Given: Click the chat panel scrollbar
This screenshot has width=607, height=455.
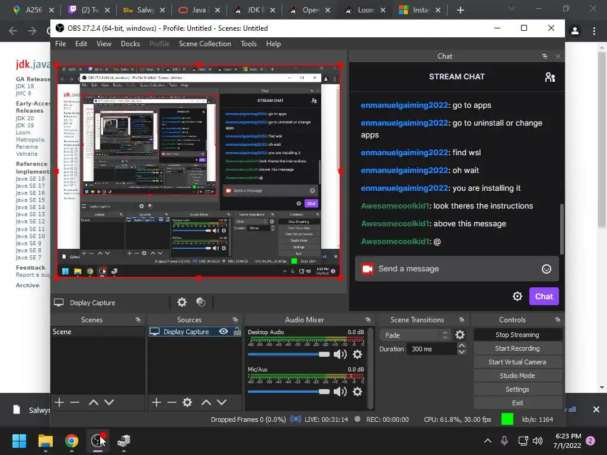Looking at the screenshot, I should 562,229.
